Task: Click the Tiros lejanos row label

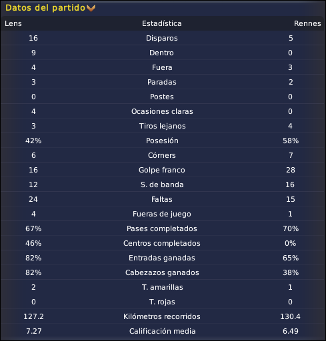Action: [162, 126]
